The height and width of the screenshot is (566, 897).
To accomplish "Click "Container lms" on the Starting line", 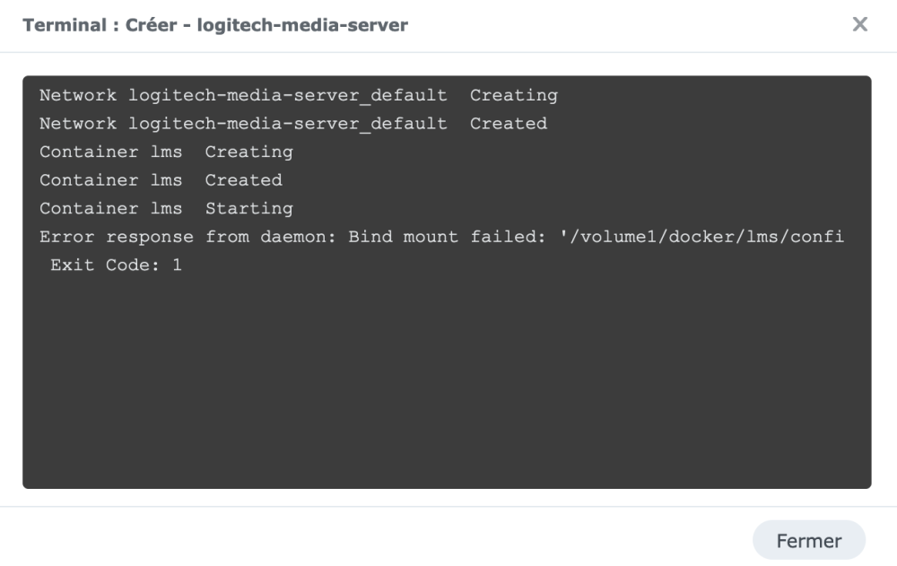I will (x=110, y=209).
